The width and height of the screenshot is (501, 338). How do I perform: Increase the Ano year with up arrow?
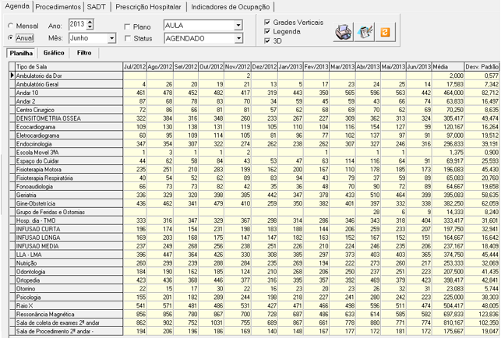tap(90, 22)
